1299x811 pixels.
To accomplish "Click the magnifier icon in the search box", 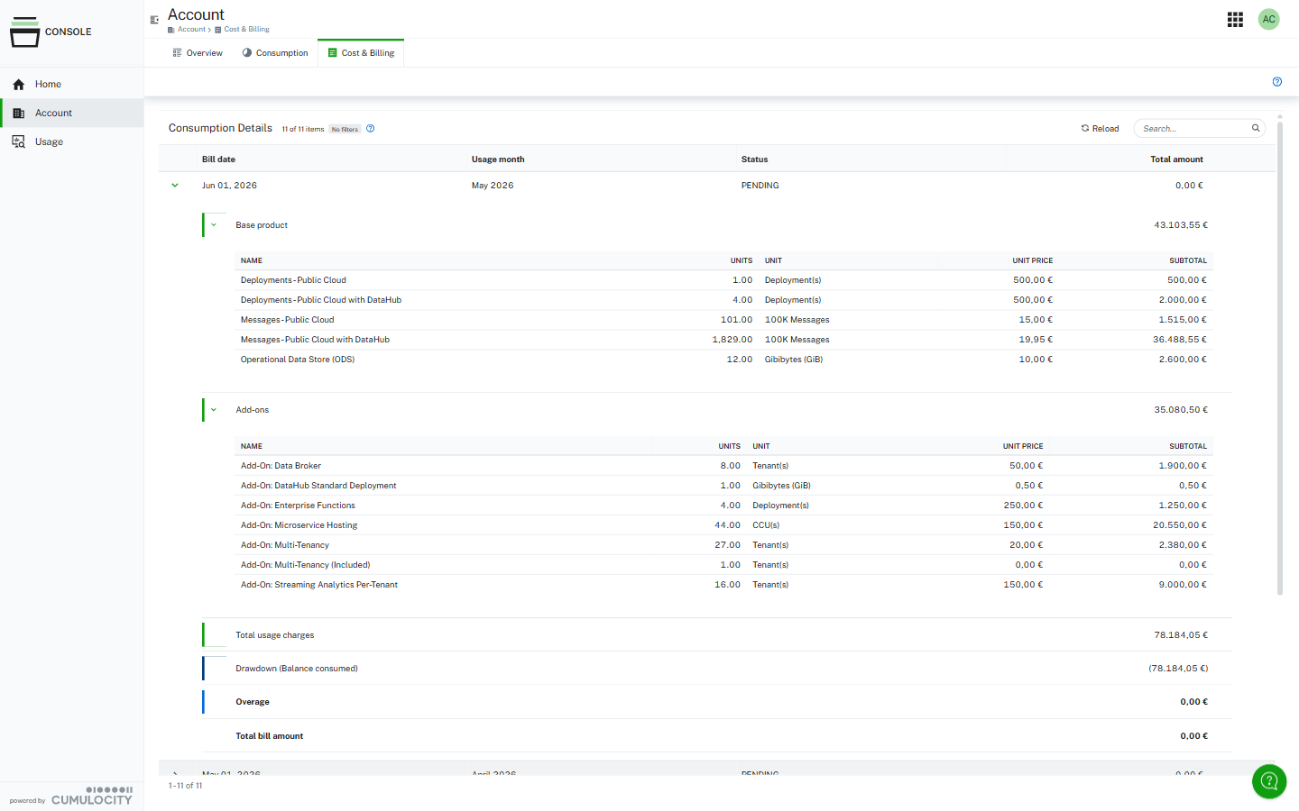I will coord(1255,129).
